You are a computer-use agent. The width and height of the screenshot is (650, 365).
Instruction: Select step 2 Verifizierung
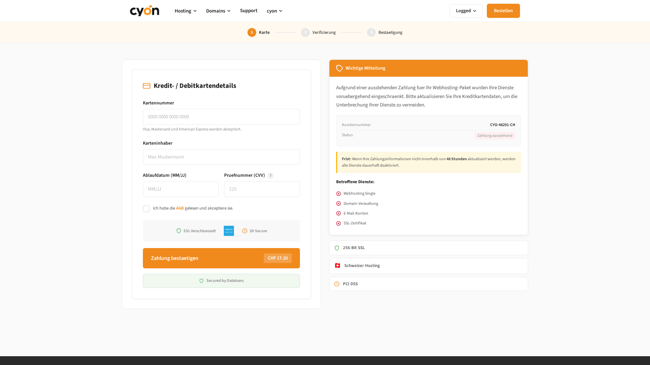point(318,32)
